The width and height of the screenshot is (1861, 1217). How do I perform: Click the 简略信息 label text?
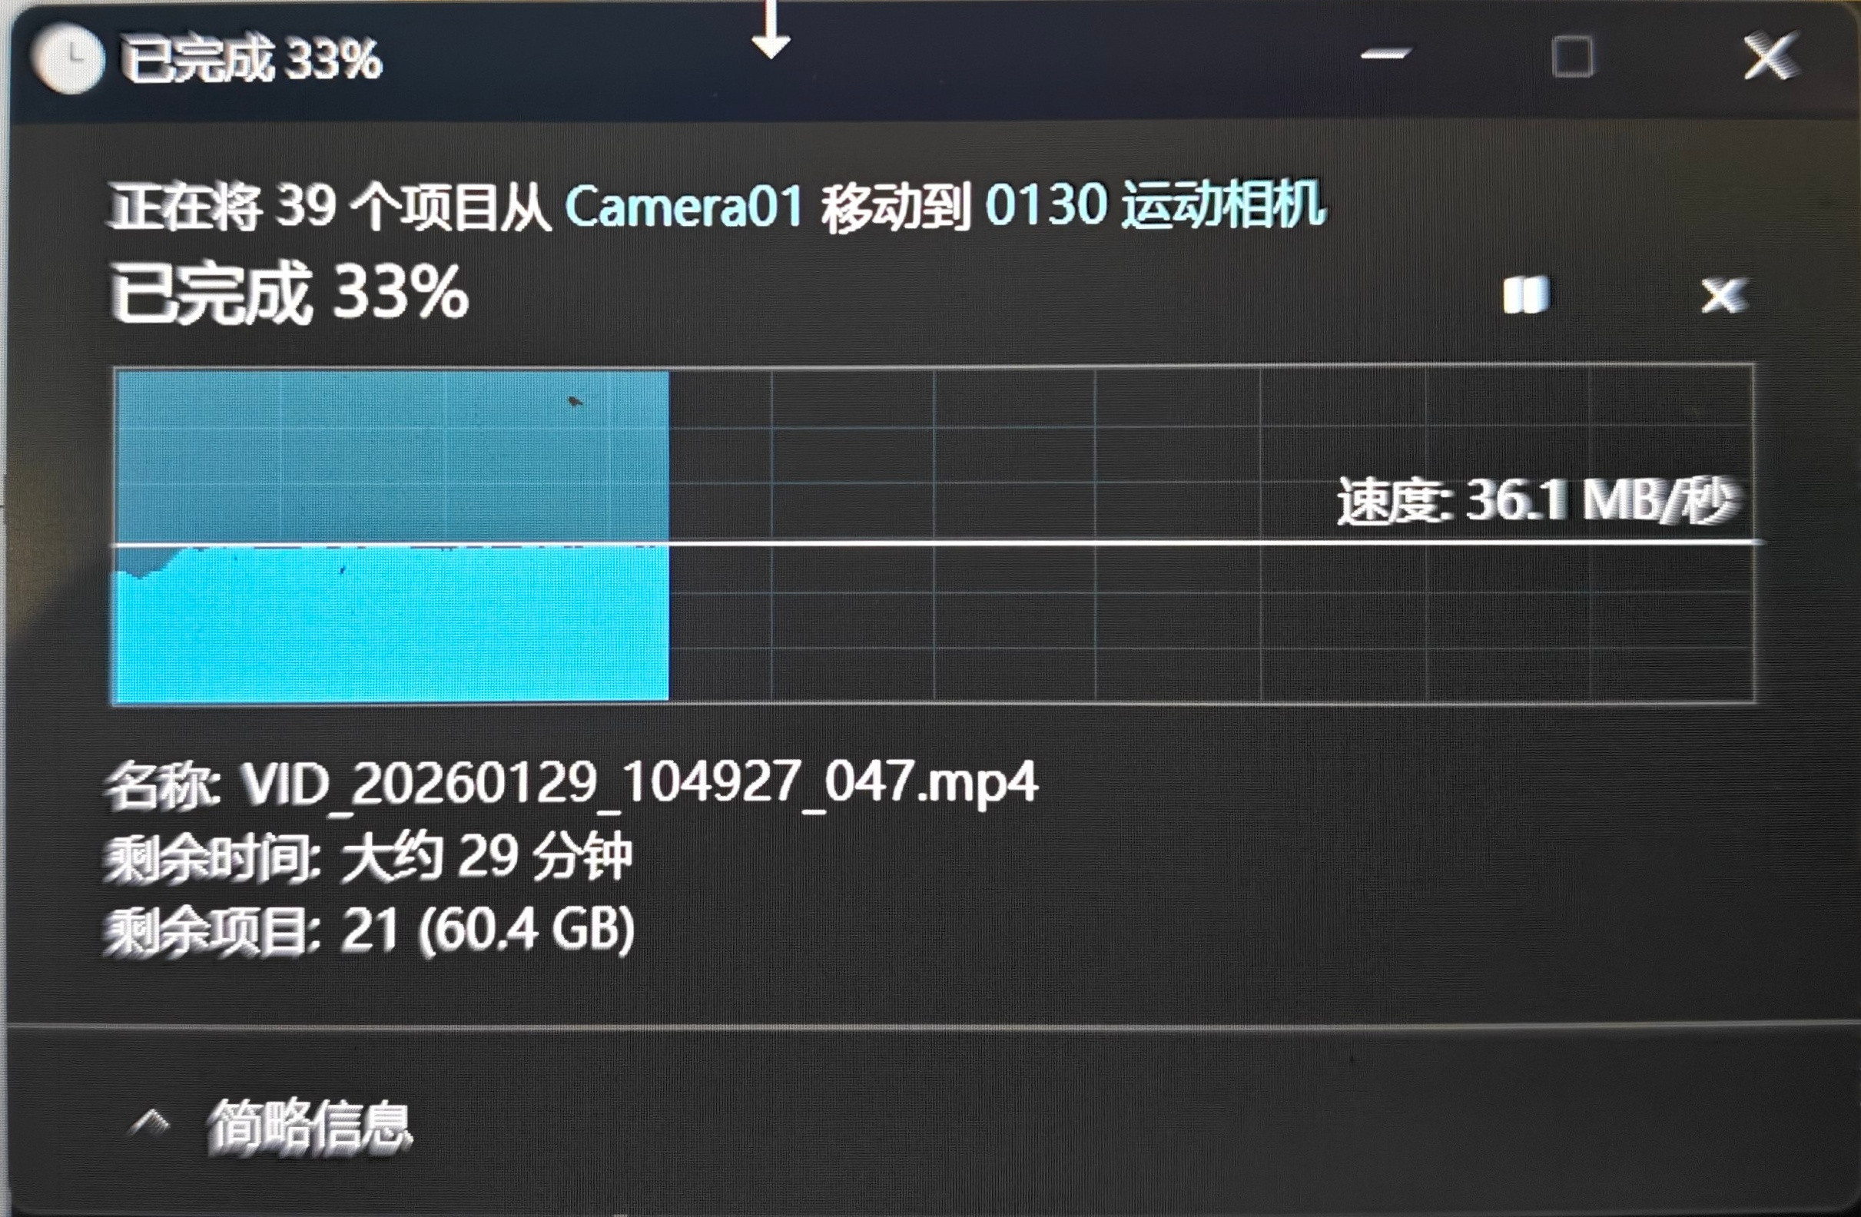(310, 1126)
